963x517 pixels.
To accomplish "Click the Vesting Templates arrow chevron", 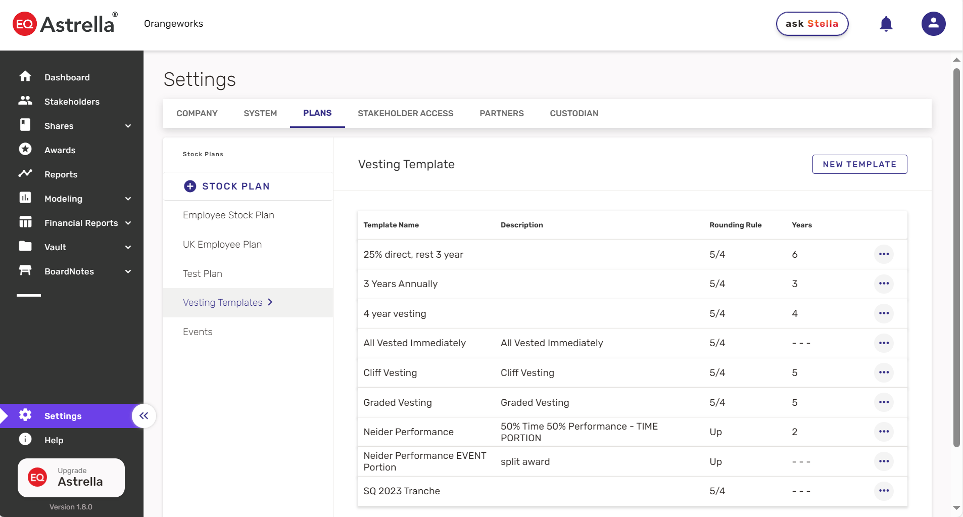I will click(270, 302).
